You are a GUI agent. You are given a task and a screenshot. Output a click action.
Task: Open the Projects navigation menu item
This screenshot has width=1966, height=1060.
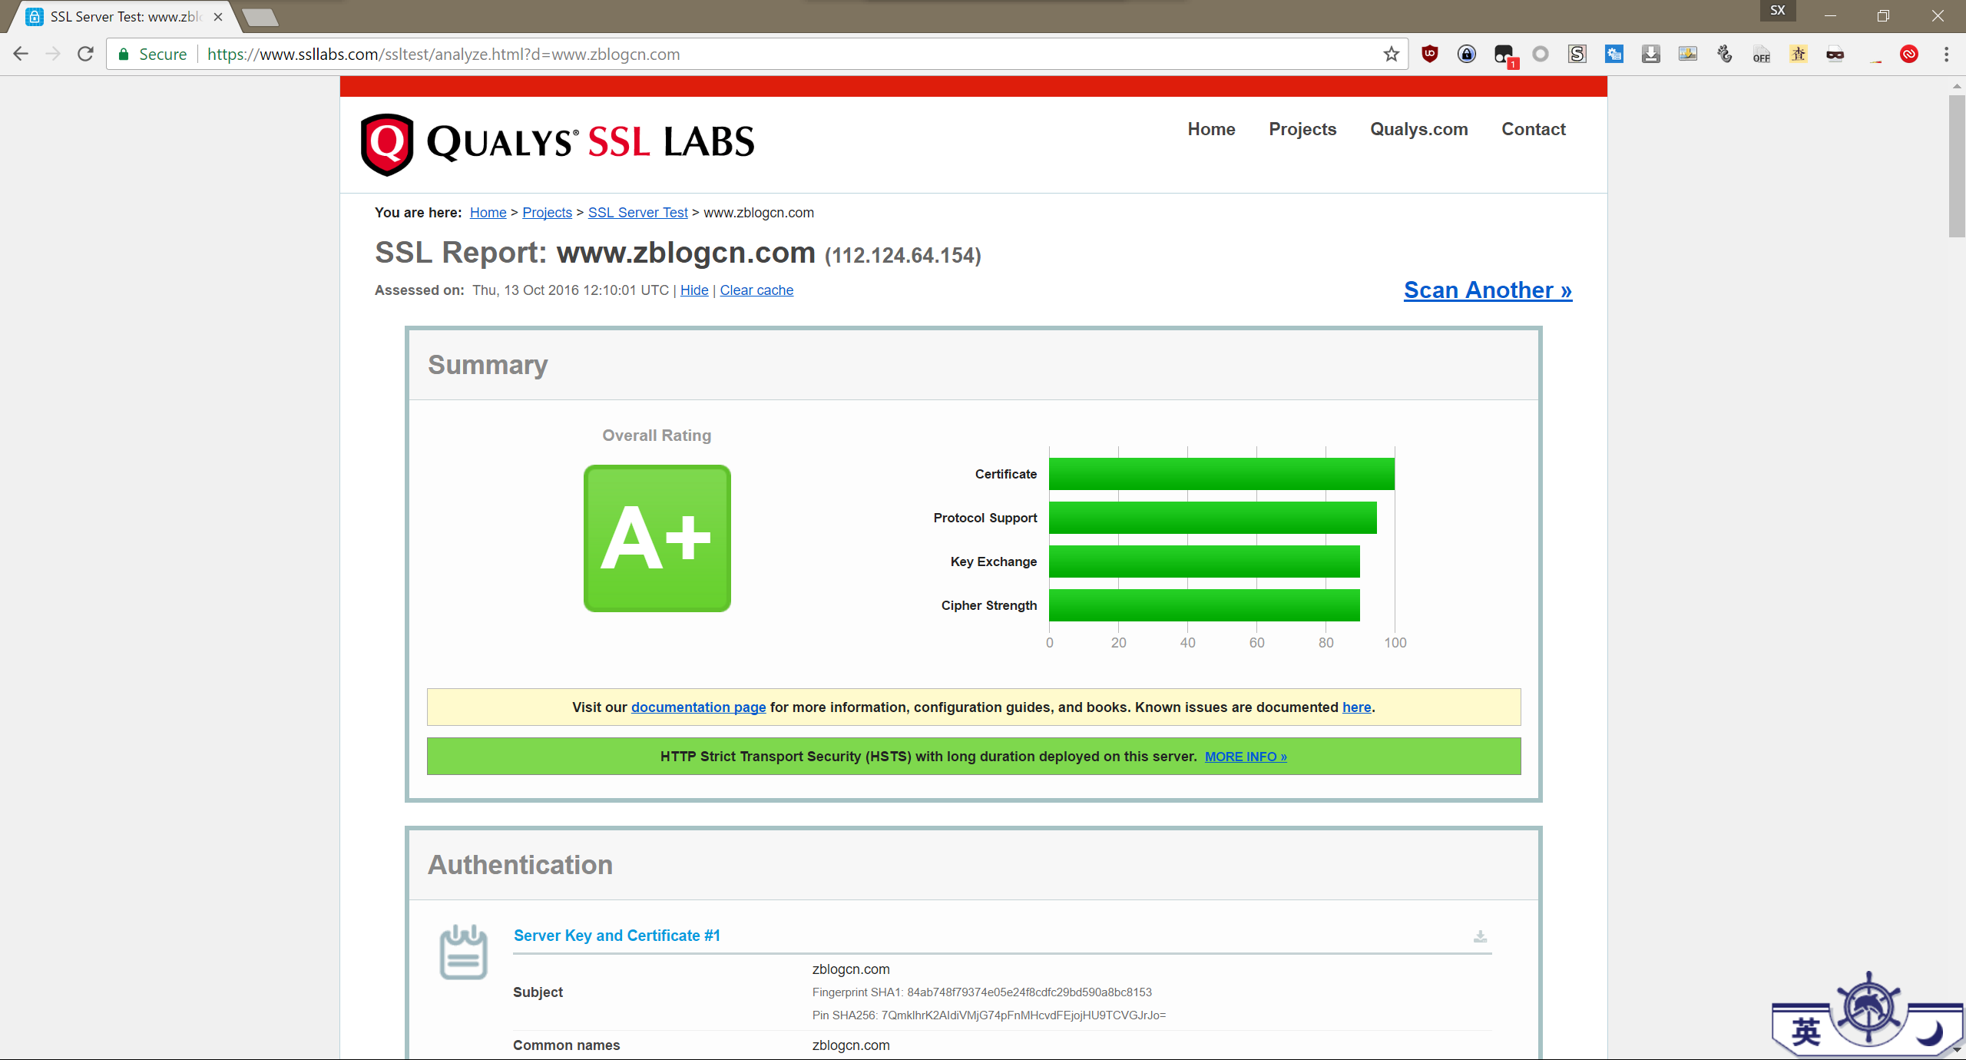[1302, 129]
